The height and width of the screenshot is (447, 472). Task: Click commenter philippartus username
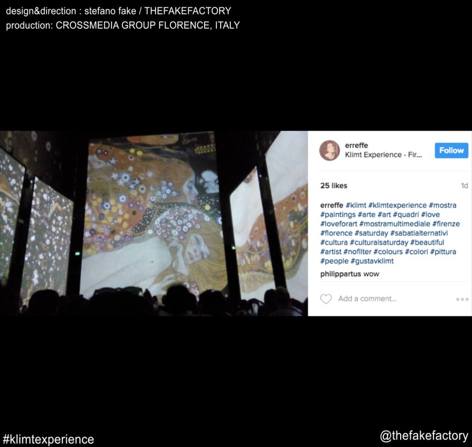tap(340, 274)
